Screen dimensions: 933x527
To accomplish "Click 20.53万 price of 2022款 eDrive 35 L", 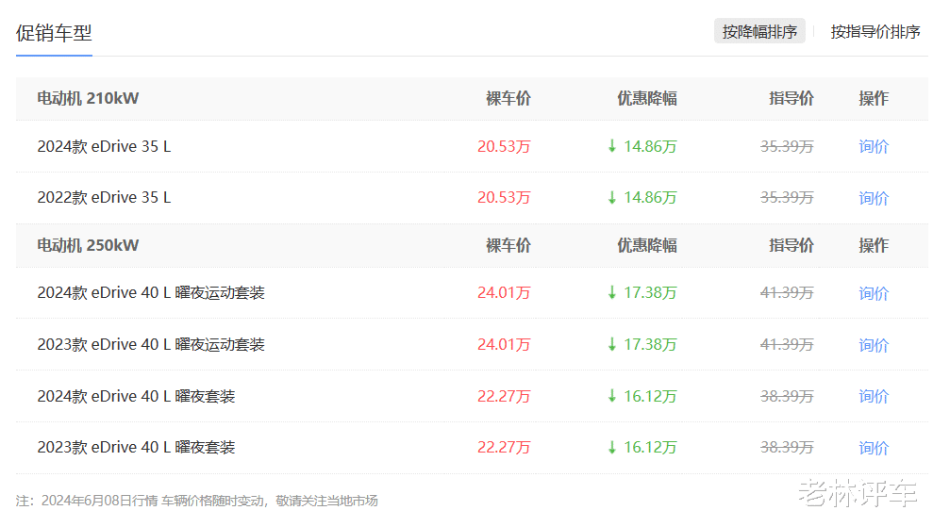I will click(x=504, y=197).
